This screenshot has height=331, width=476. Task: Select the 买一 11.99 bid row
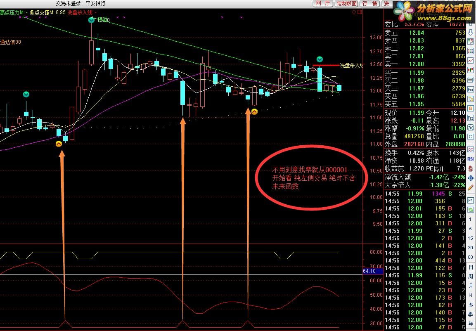(425, 73)
